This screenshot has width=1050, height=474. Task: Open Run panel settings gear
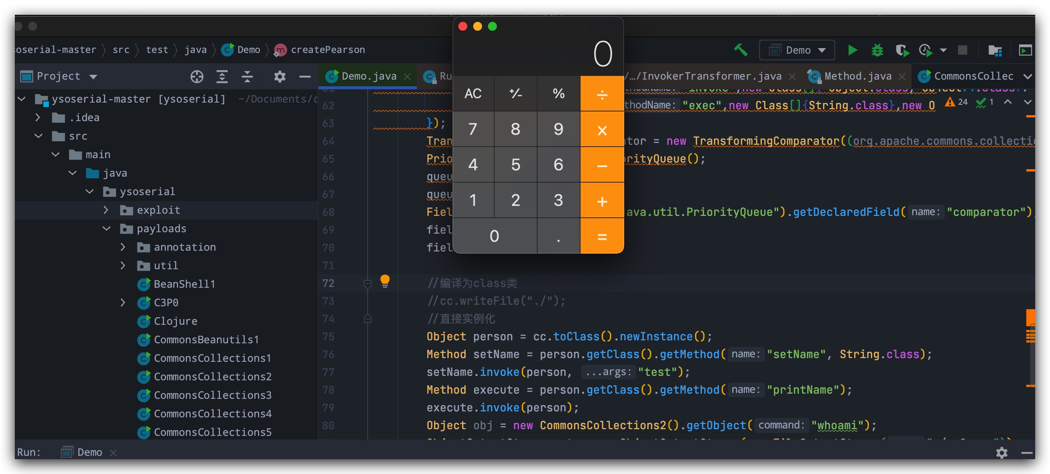(1001, 453)
